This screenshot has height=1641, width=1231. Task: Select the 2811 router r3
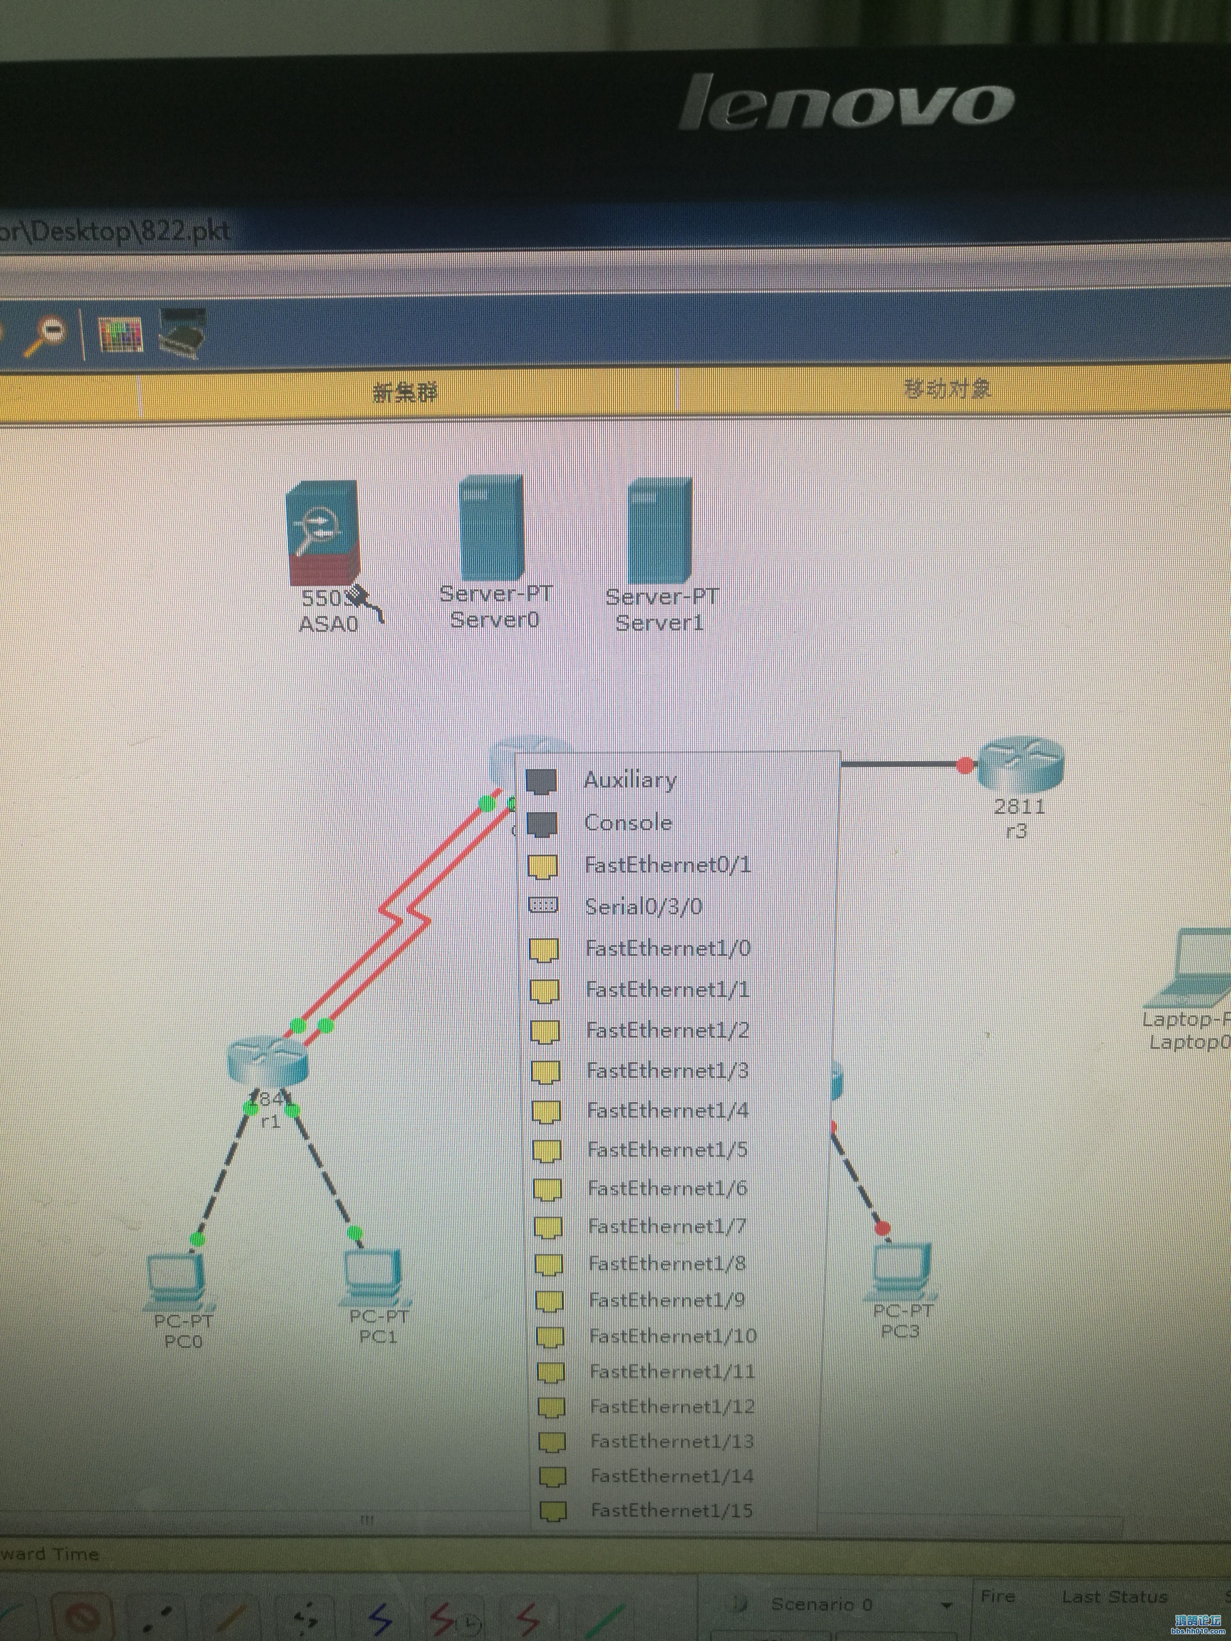coord(1021,765)
